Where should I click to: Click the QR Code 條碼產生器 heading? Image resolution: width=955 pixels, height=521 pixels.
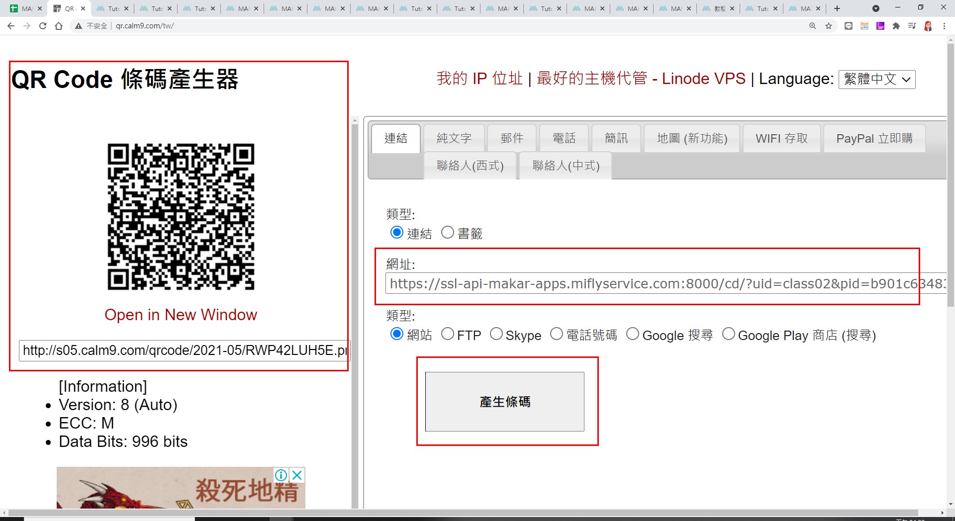click(x=125, y=80)
